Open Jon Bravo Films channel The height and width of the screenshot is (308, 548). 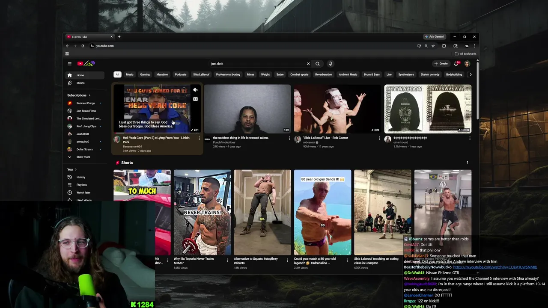(x=85, y=111)
